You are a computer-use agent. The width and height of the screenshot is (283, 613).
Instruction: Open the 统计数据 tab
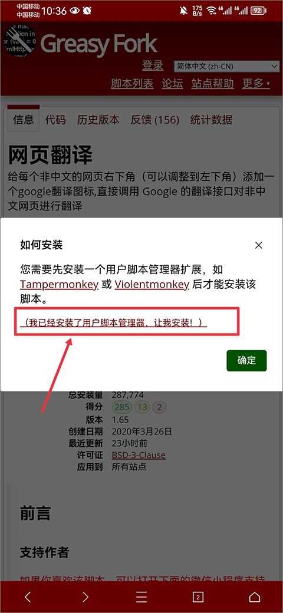pyautogui.click(x=211, y=120)
